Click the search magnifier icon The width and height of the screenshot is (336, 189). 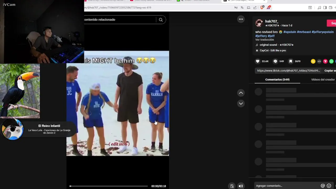tap(161, 20)
